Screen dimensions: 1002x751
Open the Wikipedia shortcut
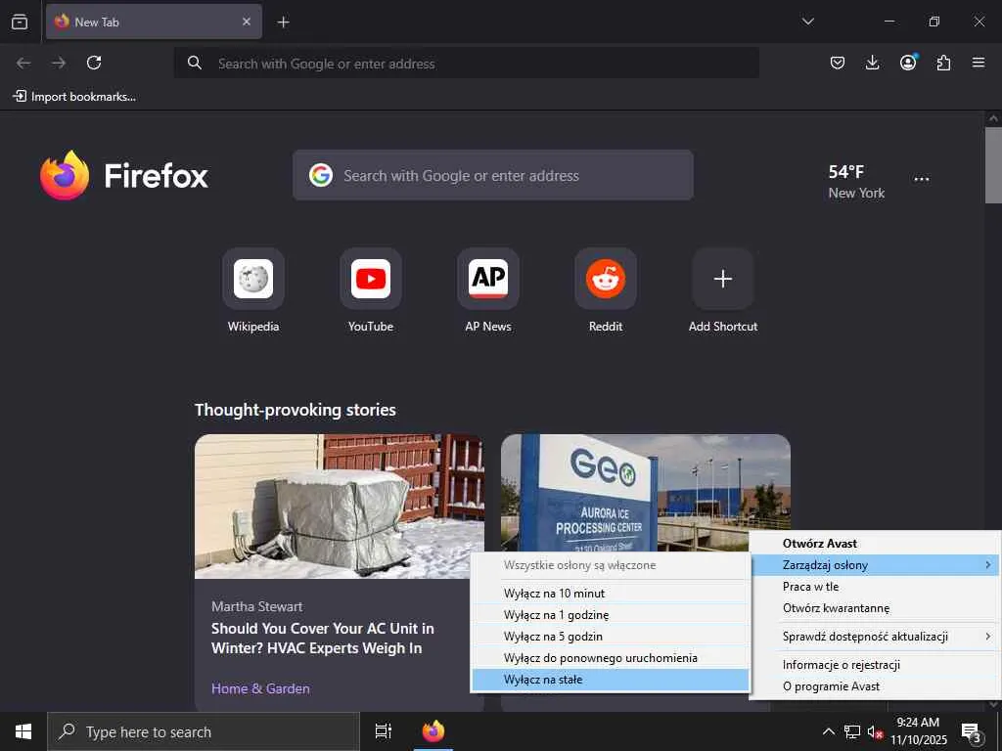click(x=253, y=291)
